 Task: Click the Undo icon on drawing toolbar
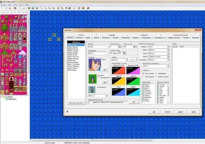coord(3,13)
